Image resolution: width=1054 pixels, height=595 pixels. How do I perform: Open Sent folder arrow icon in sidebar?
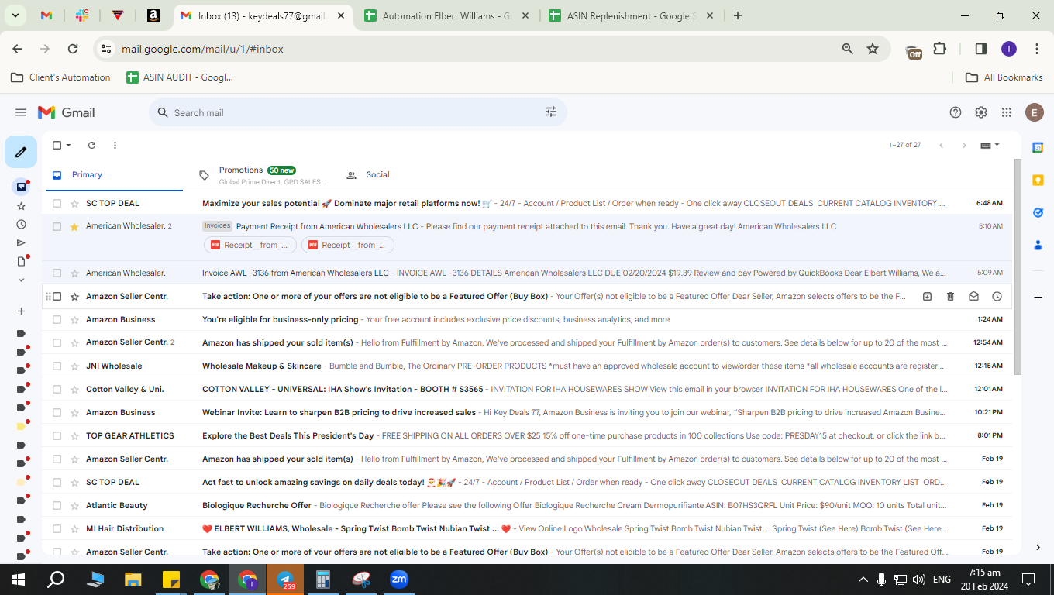coord(21,243)
